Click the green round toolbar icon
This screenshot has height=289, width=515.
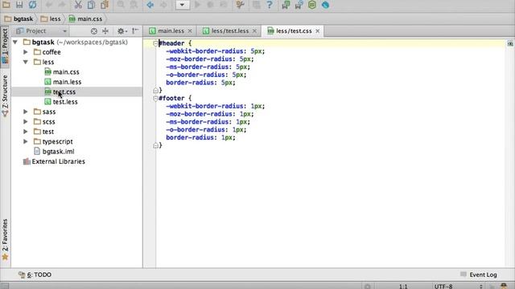pyautogui.click(x=312, y=5)
